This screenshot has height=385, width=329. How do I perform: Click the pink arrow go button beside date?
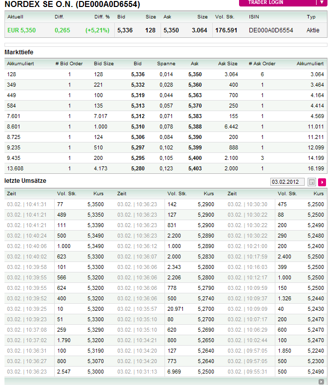[x=322, y=182]
